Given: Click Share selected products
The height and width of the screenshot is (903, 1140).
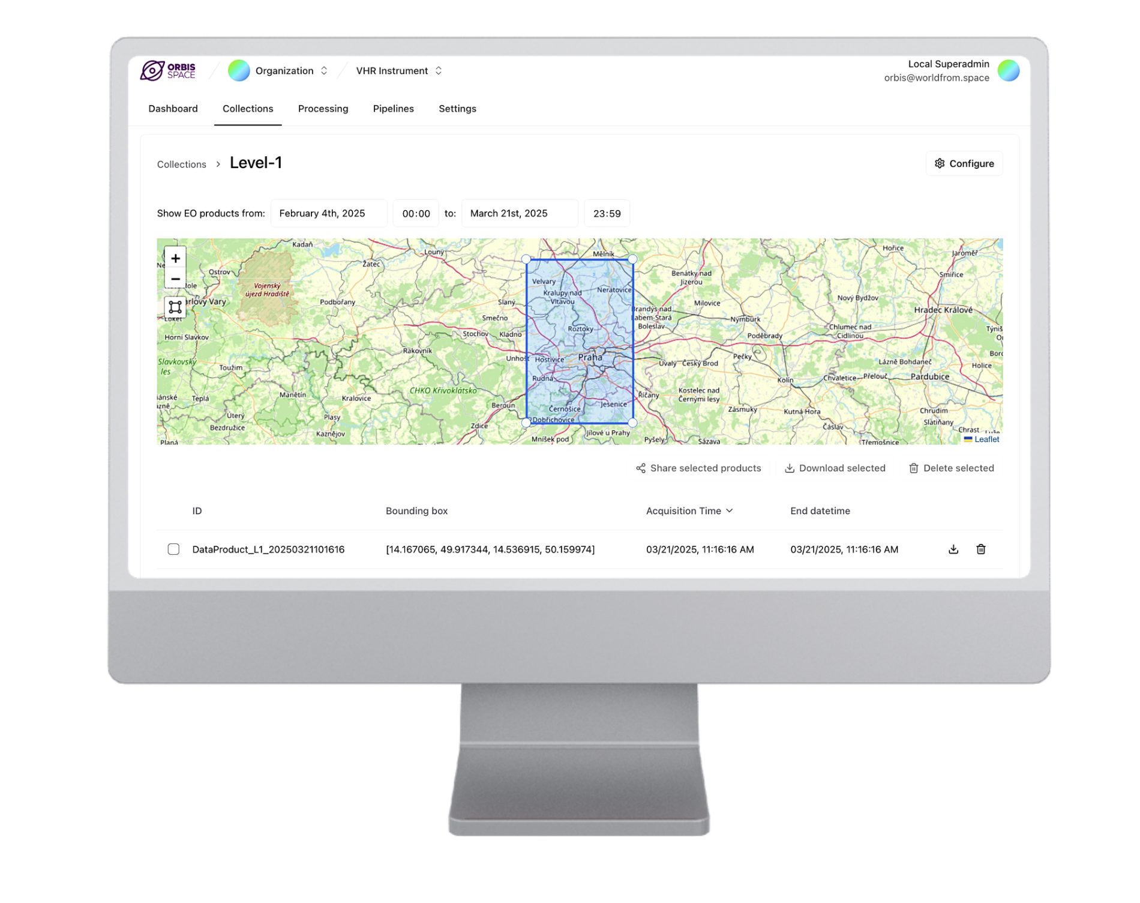Looking at the screenshot, I should (x=698, y=468).
